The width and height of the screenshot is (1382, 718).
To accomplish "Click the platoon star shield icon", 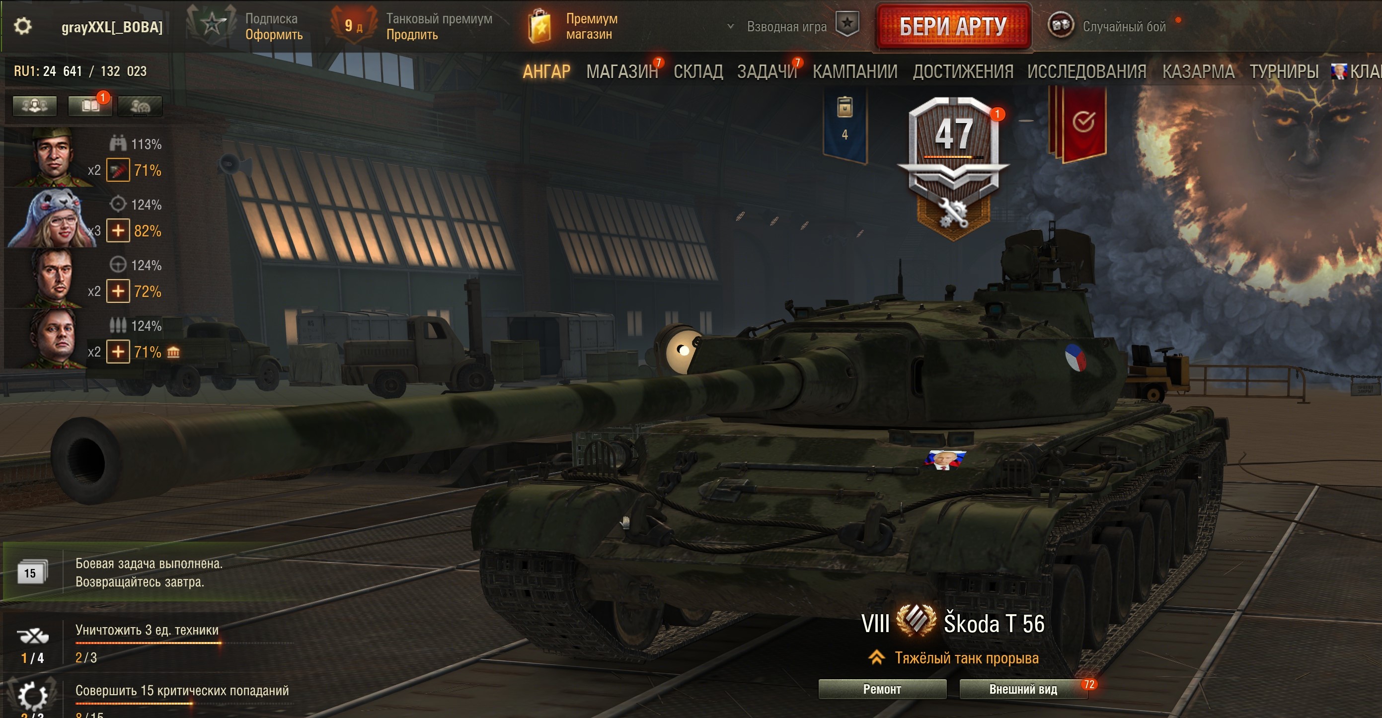I will click(x=847, y=24).
